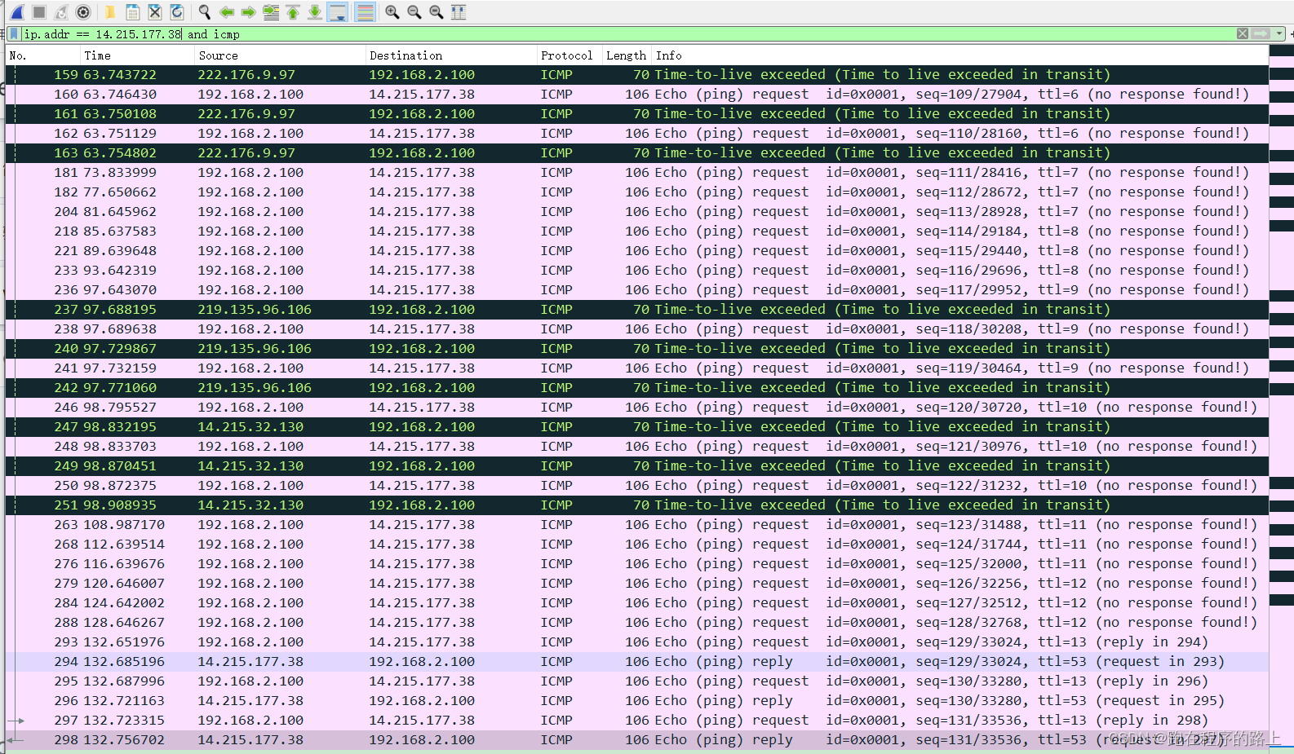Go back to the previous packet
Screen dimensions: 1294x754
227,12
